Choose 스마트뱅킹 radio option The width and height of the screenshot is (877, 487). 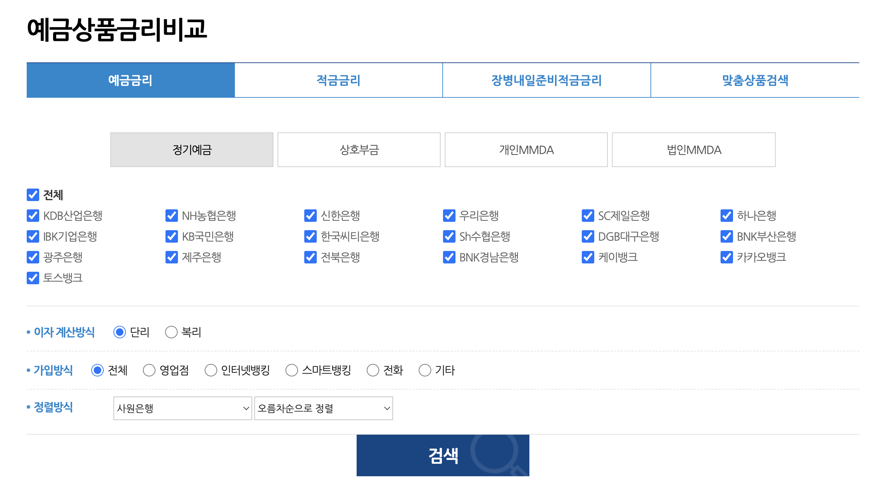(x=291, y=370)
